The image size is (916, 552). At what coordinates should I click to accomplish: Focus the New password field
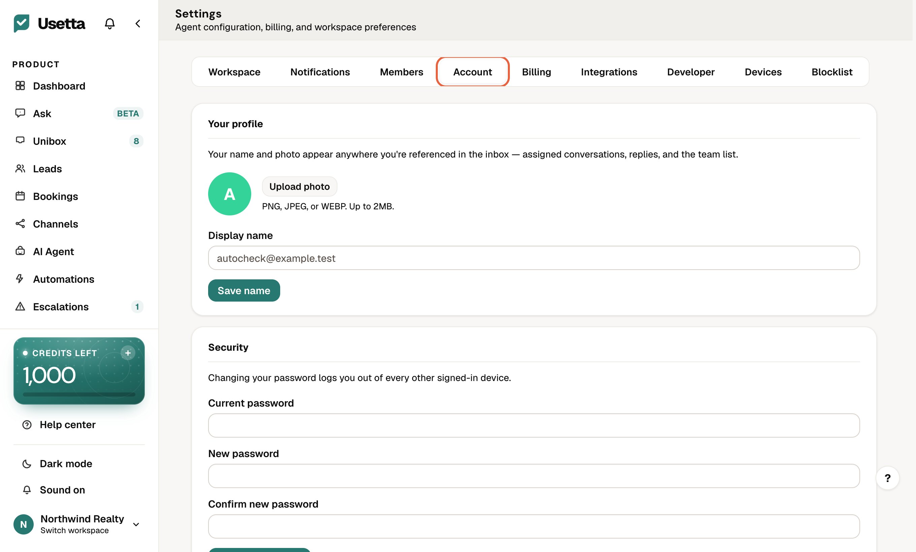click(x=534, y=476)
